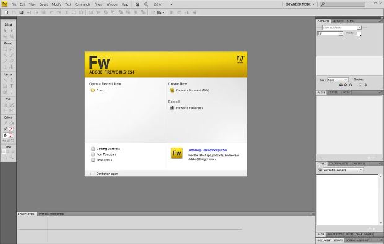Click the Fireworks Fw logo in menu bar
Screen dimensions: 384x244
[4, 4]
